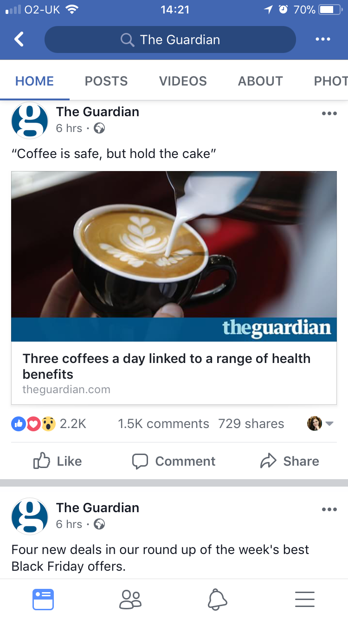
Task: Open the Notifications bell icon
Action: pos(218,599)
